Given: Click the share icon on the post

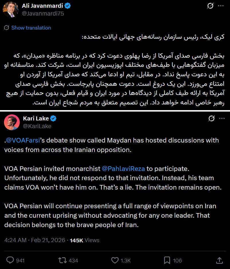Looking at the screenshot, I should (220, 260).
